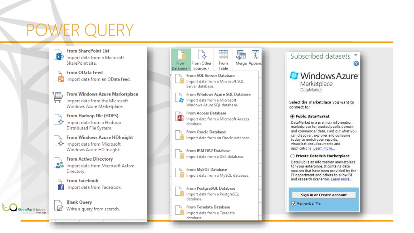Open the From Other Sources dropdown
This screenshot has width=414, height=233.
(201, 60)
